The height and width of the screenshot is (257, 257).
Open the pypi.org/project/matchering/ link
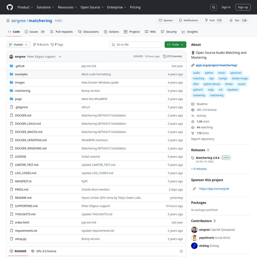tap(216, 65)
